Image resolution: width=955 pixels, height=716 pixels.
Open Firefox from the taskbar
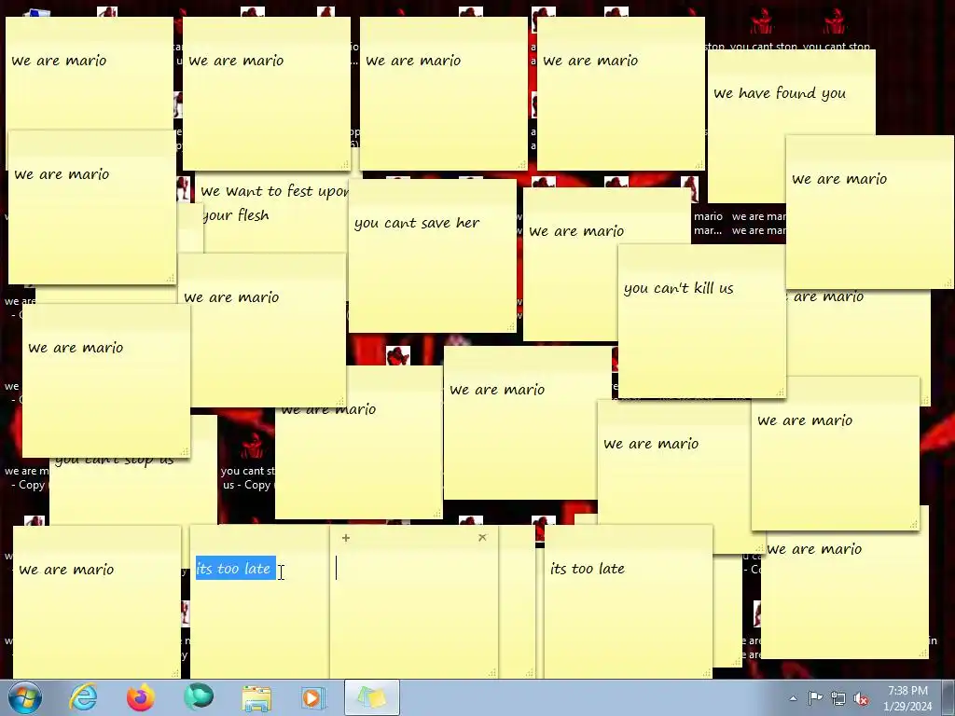(x=141, y=697)
